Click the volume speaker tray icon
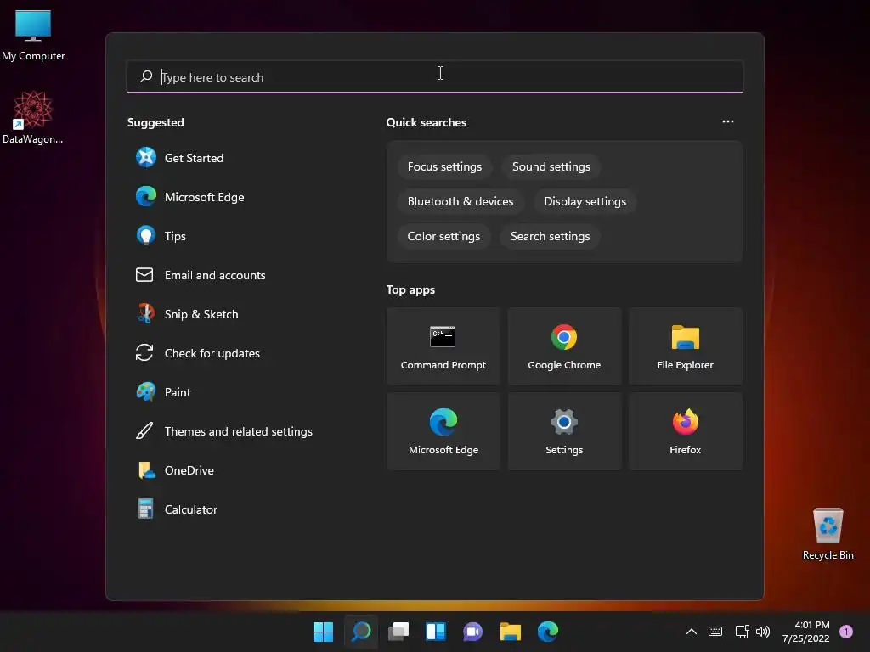870x652 pixels. click(763, 632)
